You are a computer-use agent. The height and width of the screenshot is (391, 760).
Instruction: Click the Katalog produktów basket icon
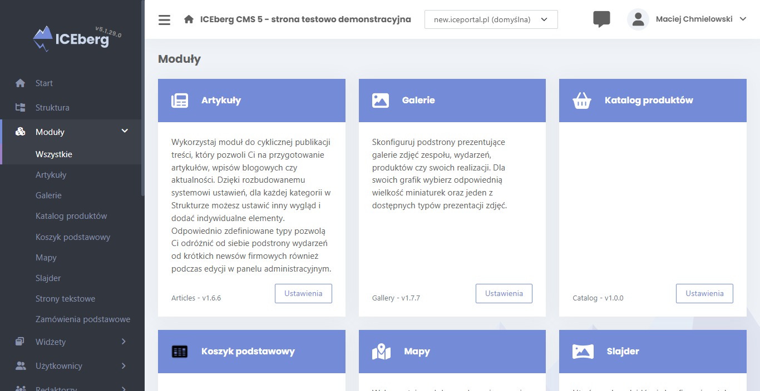(582, 101)
